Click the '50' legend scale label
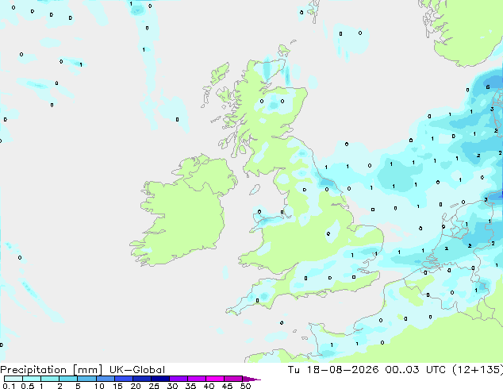The height and width of the screenshot is (389, 503). [x=246, y=386]
